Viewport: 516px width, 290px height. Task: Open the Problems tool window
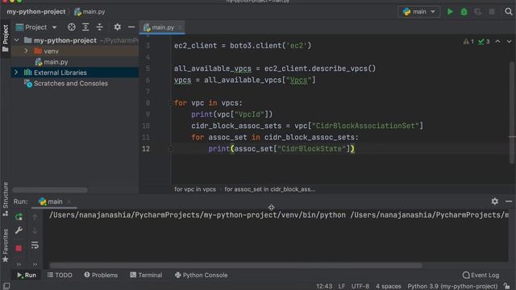coord(101,275)
